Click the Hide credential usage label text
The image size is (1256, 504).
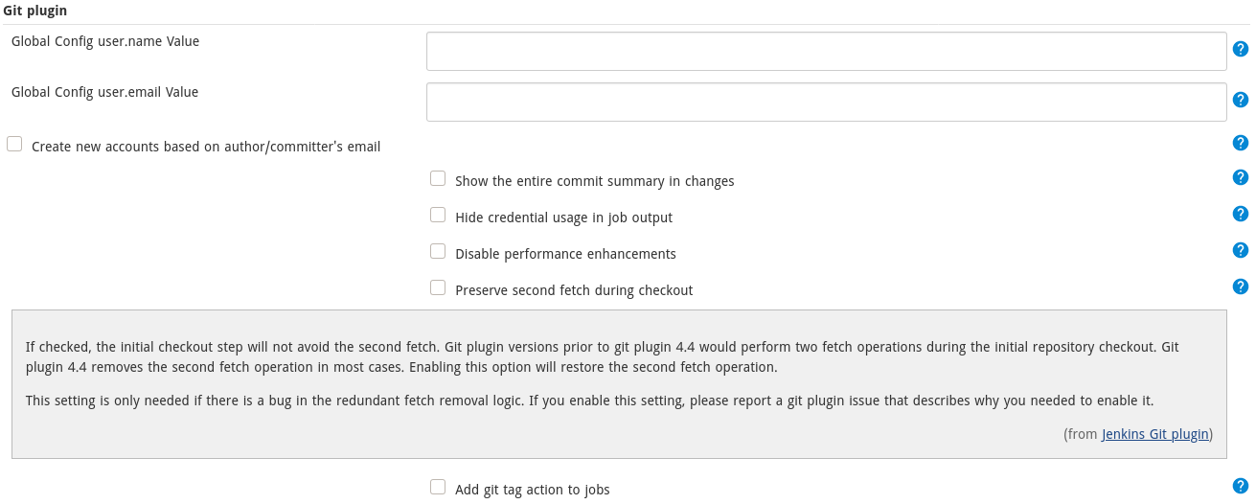pos(563,218)
